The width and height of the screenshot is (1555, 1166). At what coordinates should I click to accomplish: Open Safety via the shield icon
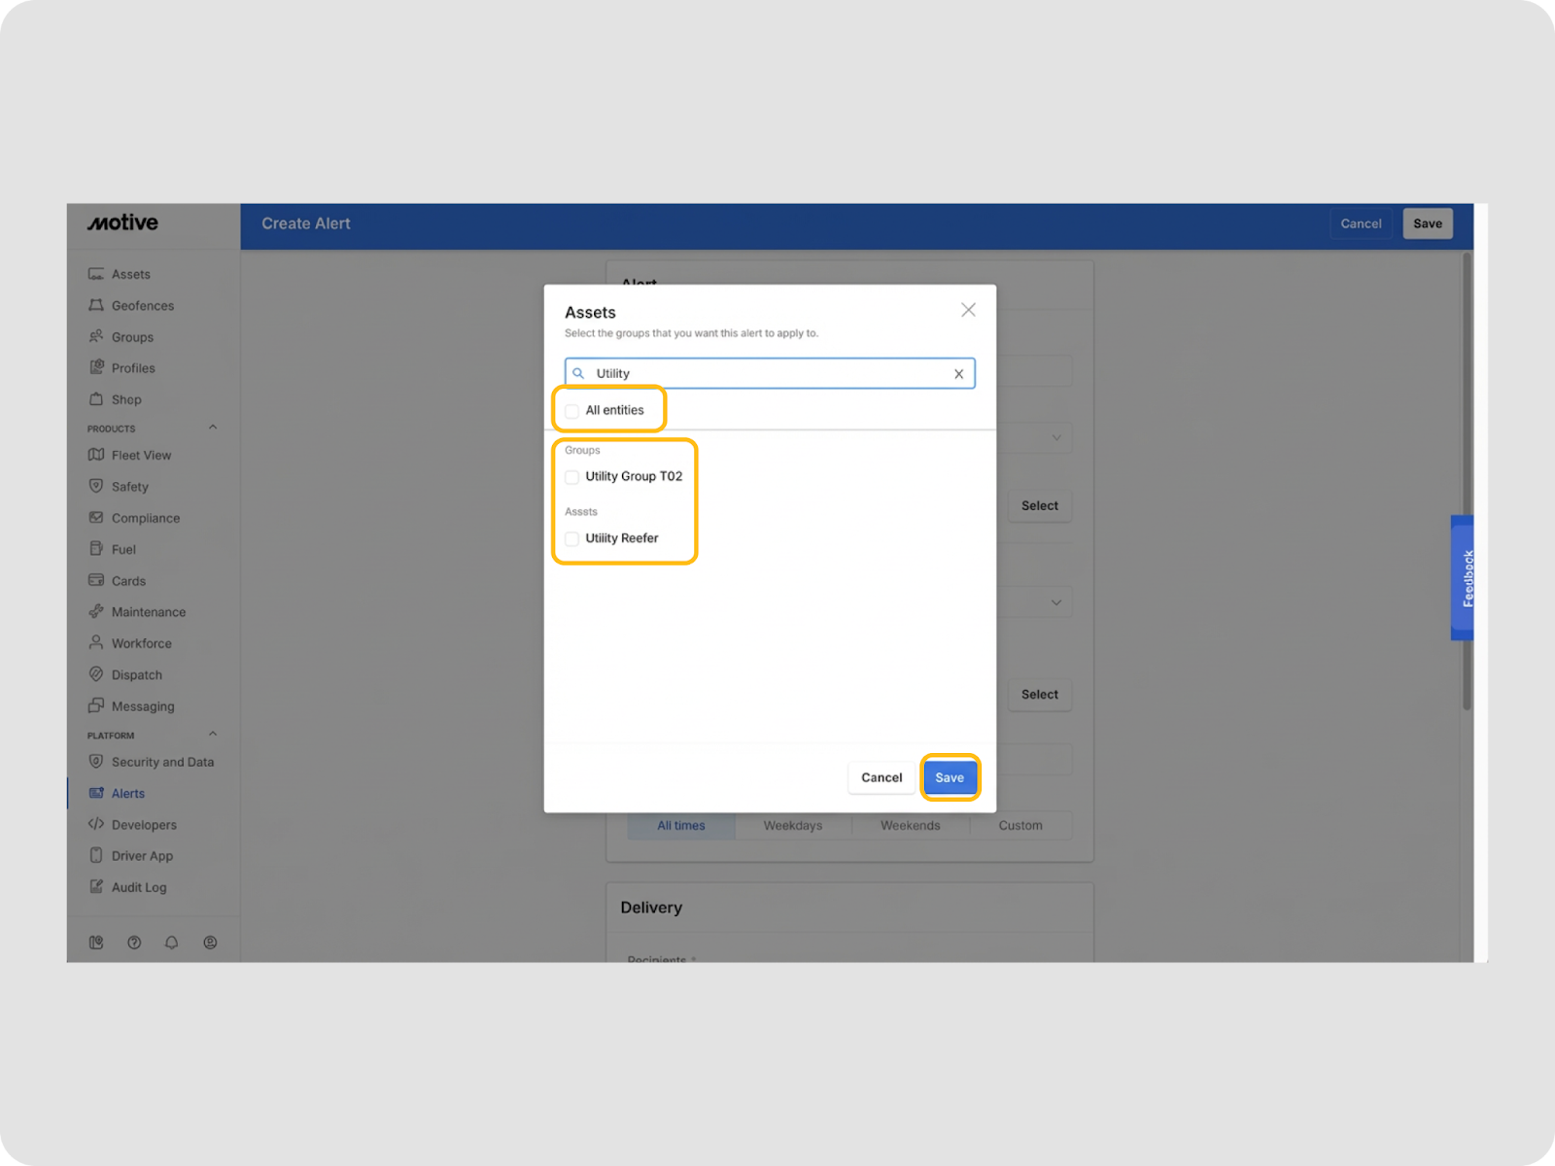96,486
